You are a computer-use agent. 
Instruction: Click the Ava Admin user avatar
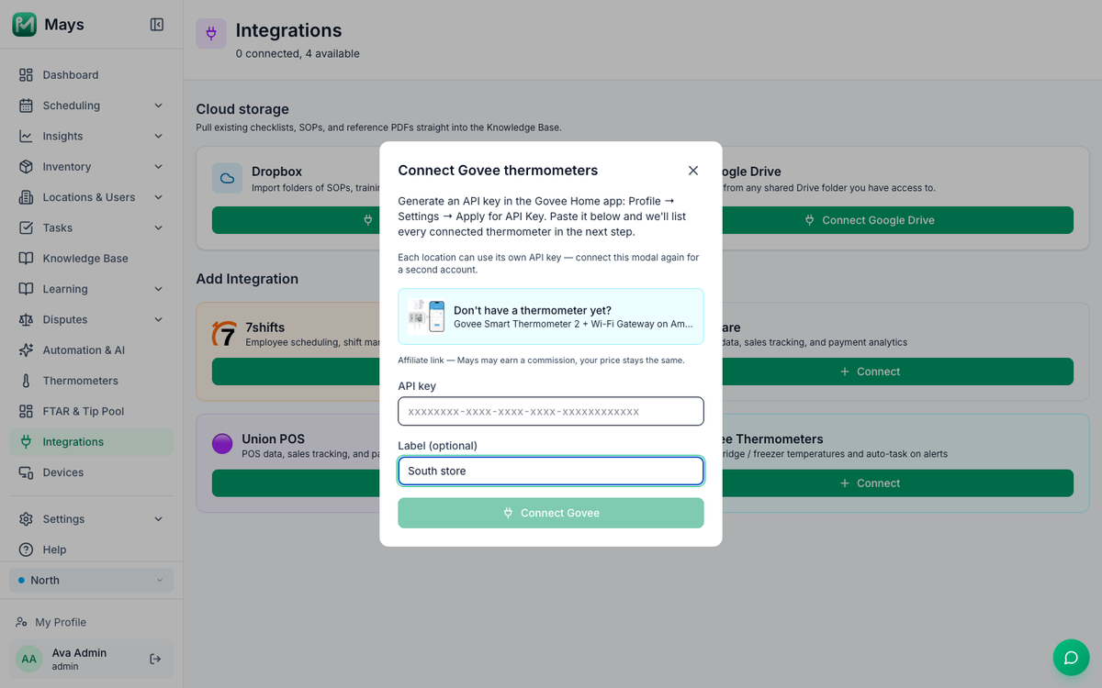[x=29, y=659]
